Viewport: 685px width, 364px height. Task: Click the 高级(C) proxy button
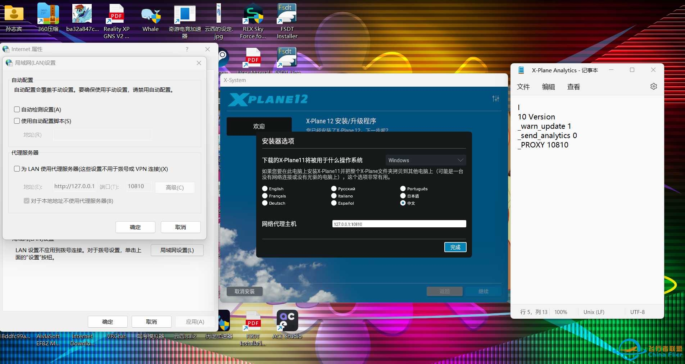tap(175, 187)
